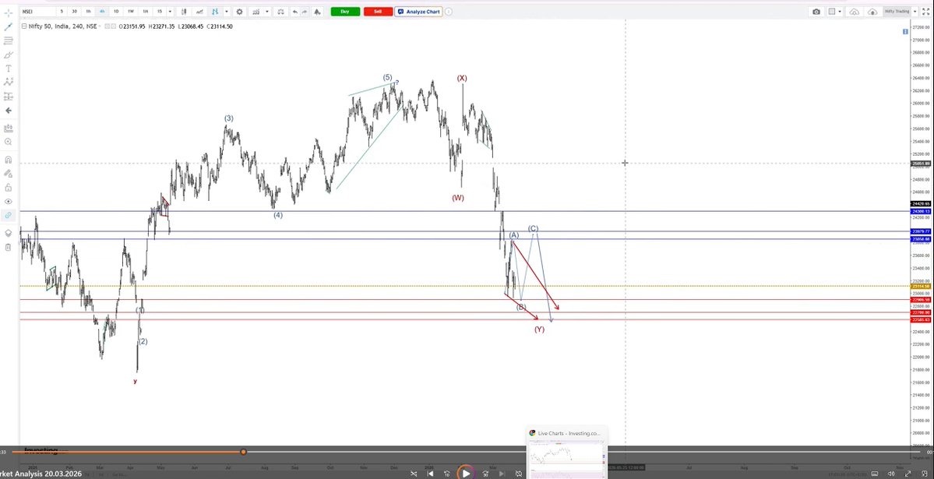The height and width of the screenshot is (479, 934).
Task: Skip to previous track in video player
Action: point(430,474)
